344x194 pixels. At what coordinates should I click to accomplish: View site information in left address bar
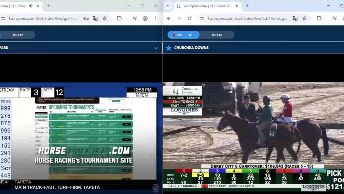coord(3,18)
